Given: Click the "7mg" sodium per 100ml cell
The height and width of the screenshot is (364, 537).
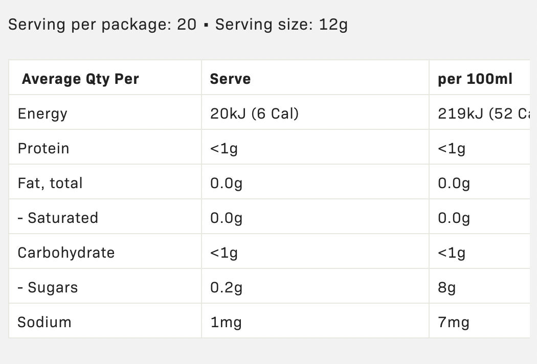Looking at the screenshot, I should (454, 322).
